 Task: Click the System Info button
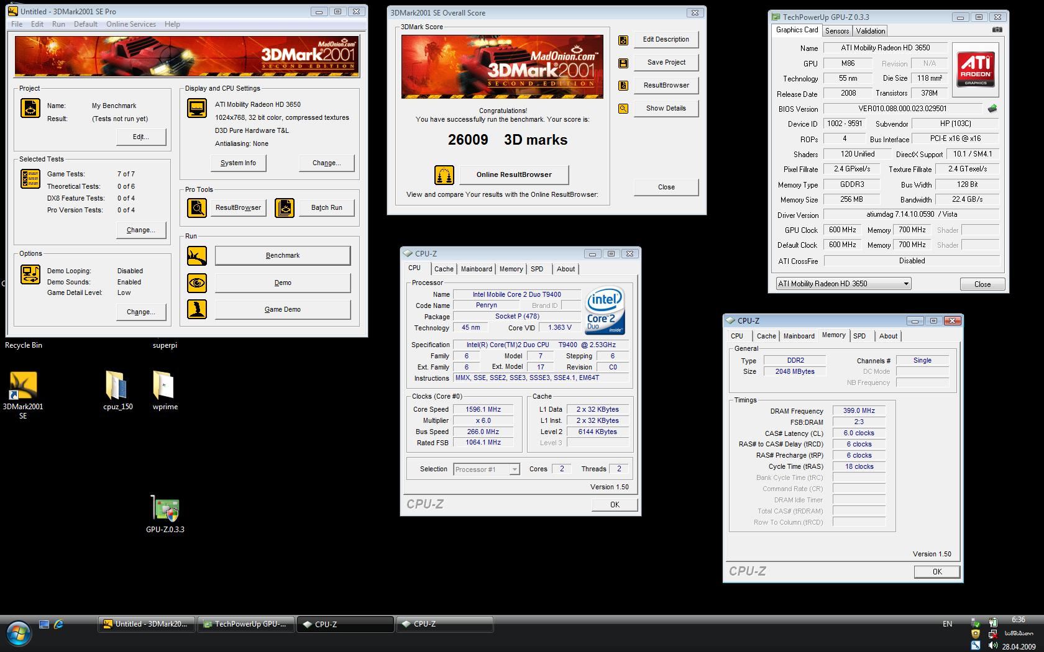pyautogui.click(x=238, y=163)
